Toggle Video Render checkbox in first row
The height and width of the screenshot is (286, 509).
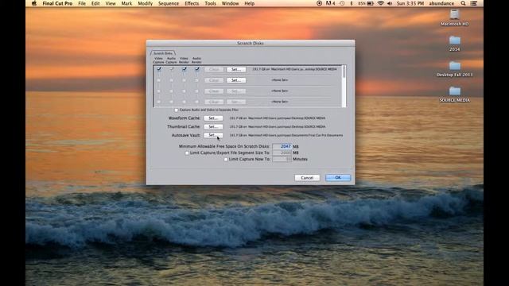[184, 69]
